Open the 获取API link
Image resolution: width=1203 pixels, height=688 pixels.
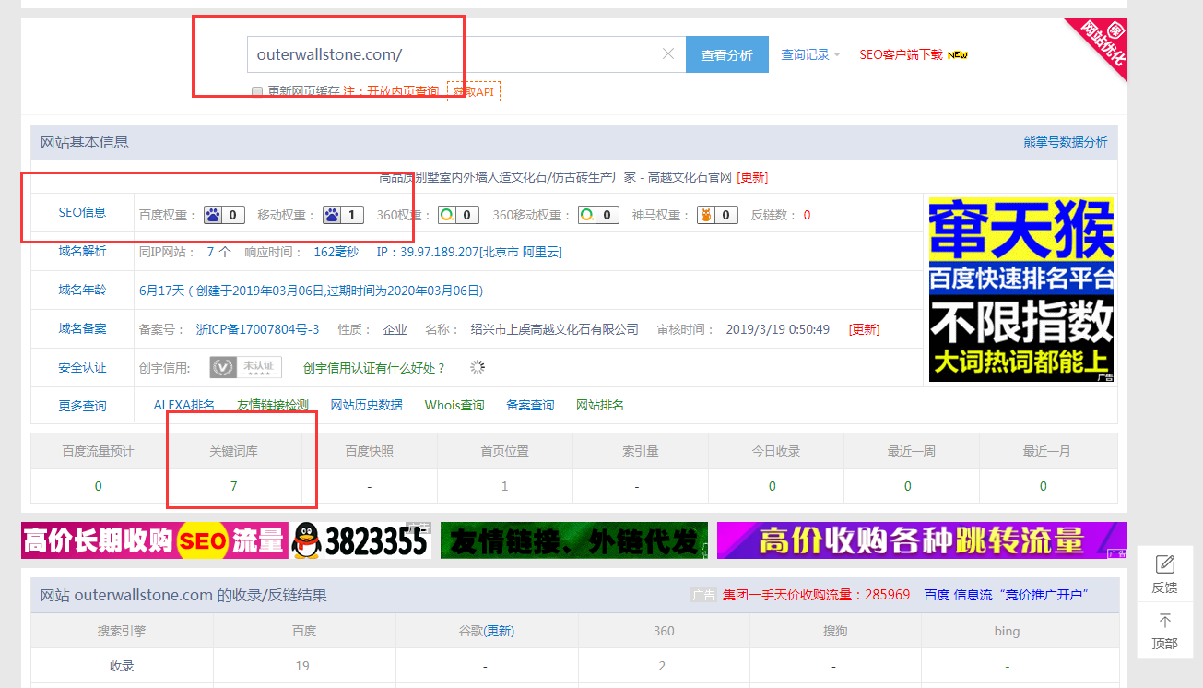[474, 91]
